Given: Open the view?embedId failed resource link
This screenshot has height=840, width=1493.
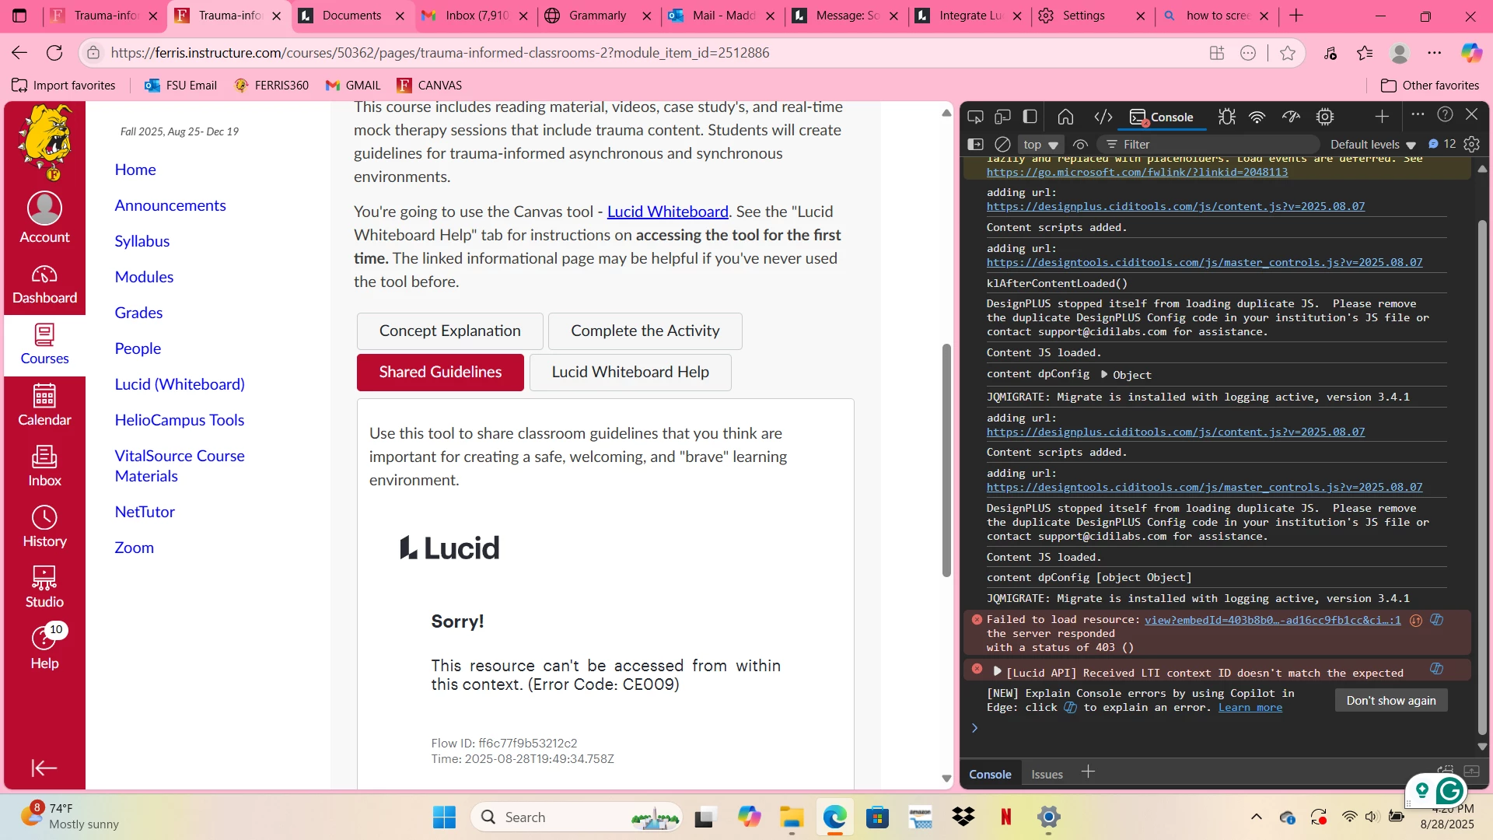Looking at the screenshot, I should click(1272, 620).
